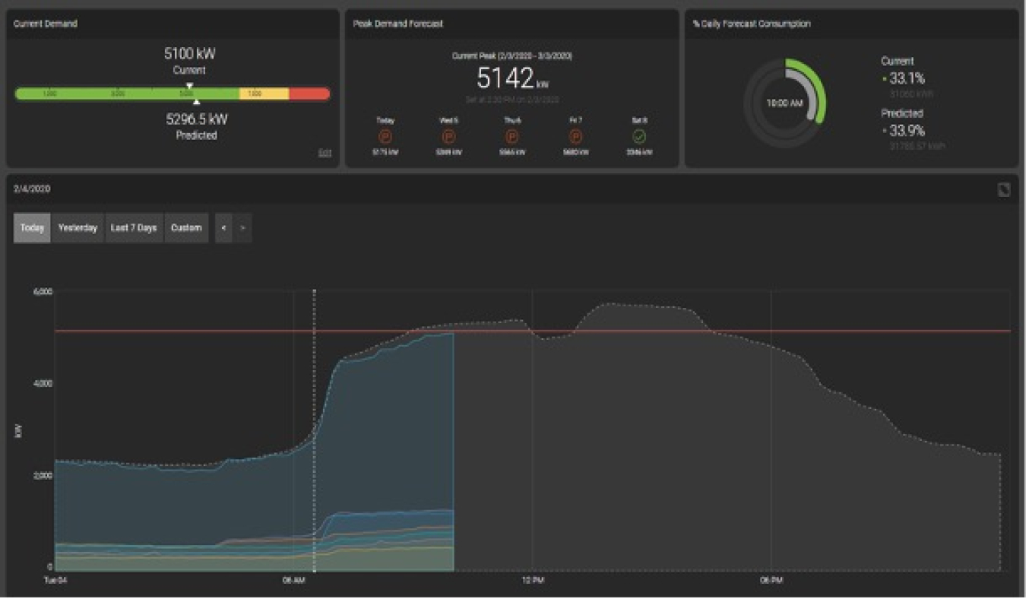Click the Current Peak date range text
The height and width of the screenshot is (599, 1026).
[513, 56]
